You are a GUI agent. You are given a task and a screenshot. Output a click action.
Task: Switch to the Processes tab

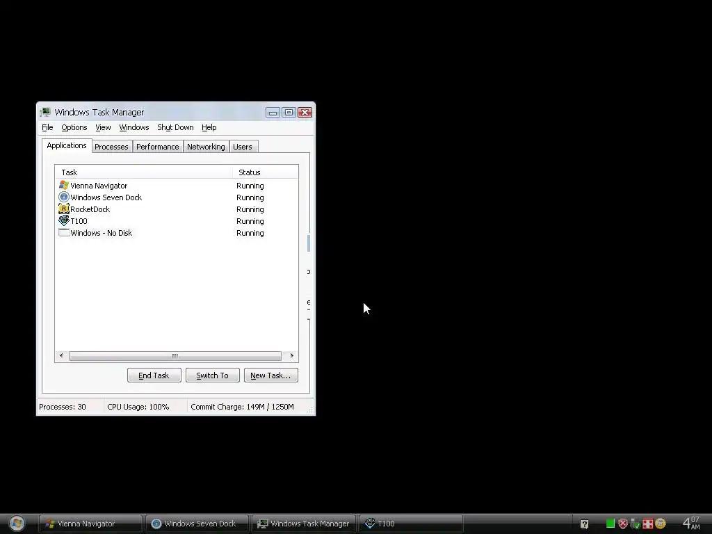(x=111, y=147)
